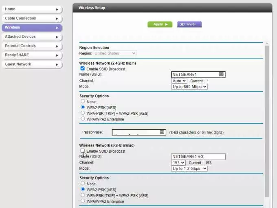The image size is (277, 208).
Task: Enable SSID Broadcast for the 5GHz network
Action: point(83,151)
